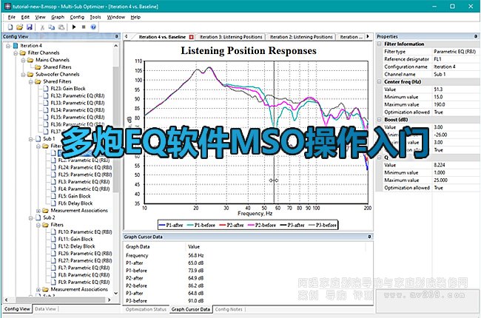
Task: Click the Save disk toolbar icon
Action: point(30,27)
